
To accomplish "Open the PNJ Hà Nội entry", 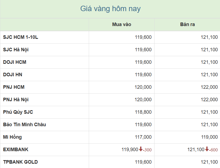I will [16, 100].
